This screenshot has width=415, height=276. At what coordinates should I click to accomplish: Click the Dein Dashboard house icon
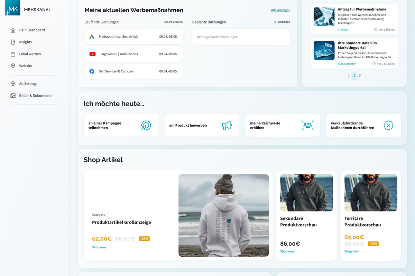click(13, 30)
